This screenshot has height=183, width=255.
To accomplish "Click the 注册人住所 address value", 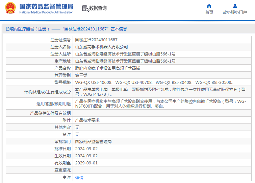I will [125, 54].
